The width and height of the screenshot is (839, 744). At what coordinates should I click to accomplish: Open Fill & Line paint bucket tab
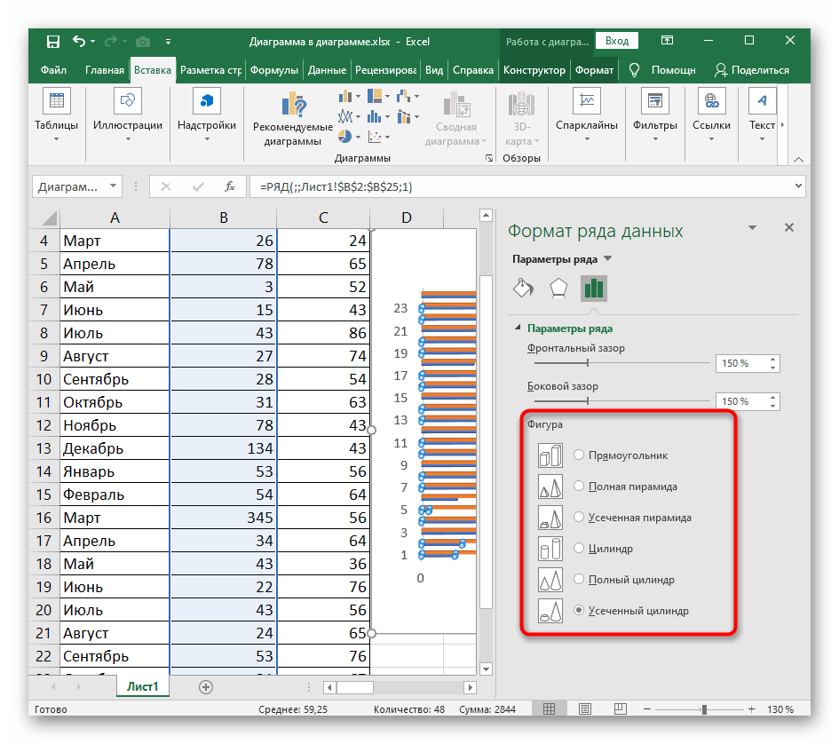523,288
